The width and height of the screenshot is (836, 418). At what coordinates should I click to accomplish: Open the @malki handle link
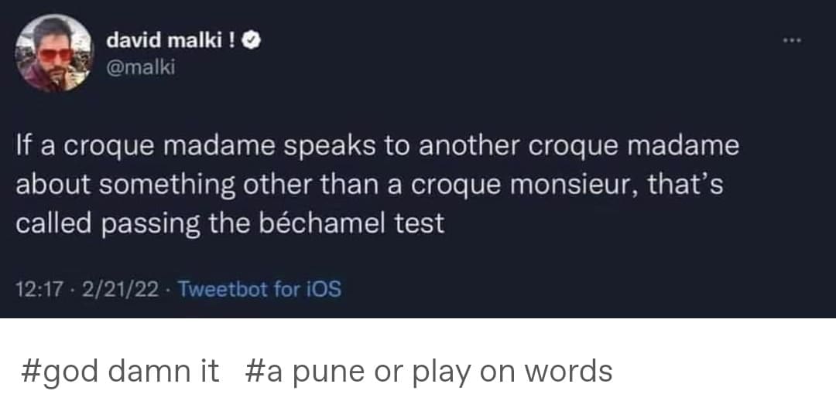[x=142, y=67]
